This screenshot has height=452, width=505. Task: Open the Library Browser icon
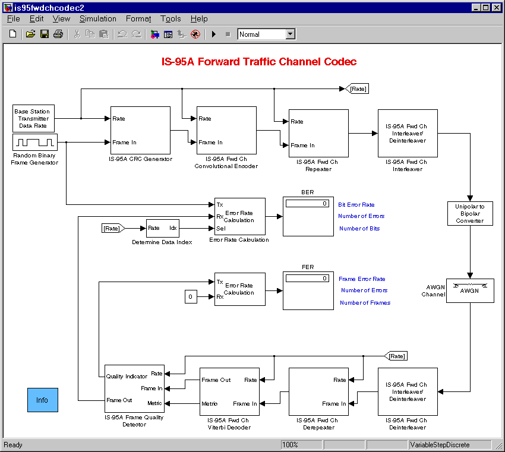click(154, 34)
